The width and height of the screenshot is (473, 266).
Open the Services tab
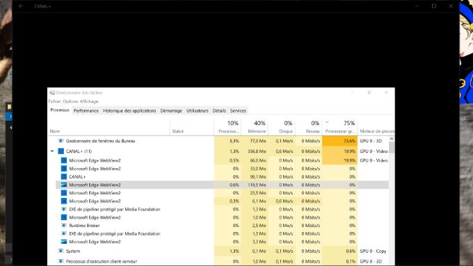point(238,110)
